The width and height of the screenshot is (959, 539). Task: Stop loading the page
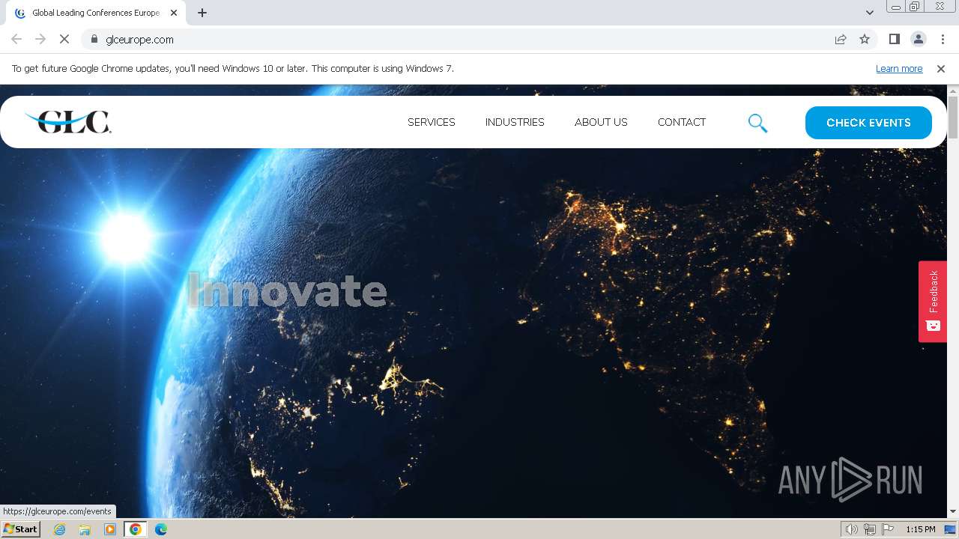pyautogui.click(x=64, y=39)
